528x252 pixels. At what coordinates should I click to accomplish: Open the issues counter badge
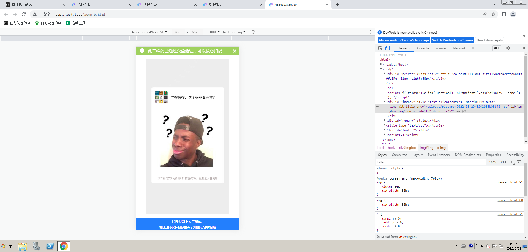tap(497, 48)
